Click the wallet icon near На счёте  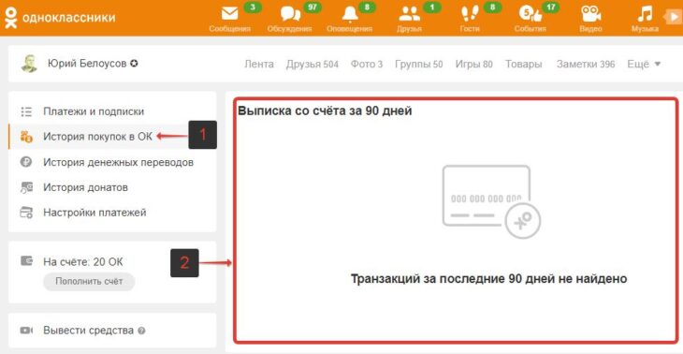pos(26,261)
